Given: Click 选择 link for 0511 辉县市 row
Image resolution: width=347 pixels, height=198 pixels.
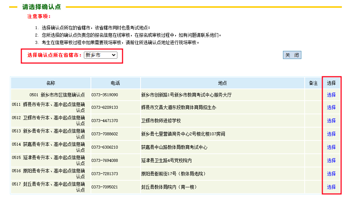Looking at the screenshot, I should click(331, 107).
